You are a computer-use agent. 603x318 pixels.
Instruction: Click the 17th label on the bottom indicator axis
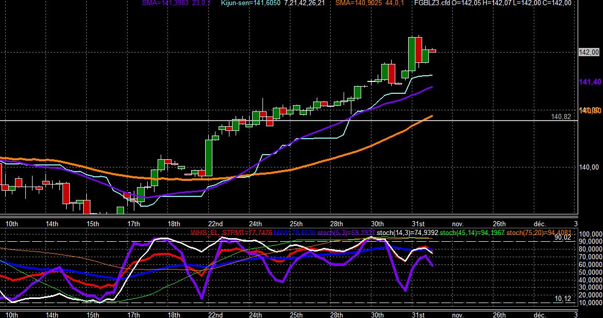(x=133, y=315)
